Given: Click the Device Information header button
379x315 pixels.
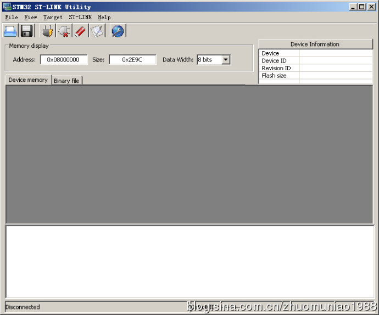Looking at the screenshot, I should (315, 44).
